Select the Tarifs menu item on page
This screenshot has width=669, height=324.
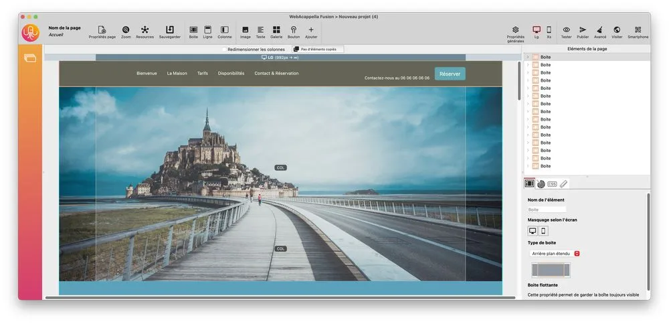[x=202, y=74]
